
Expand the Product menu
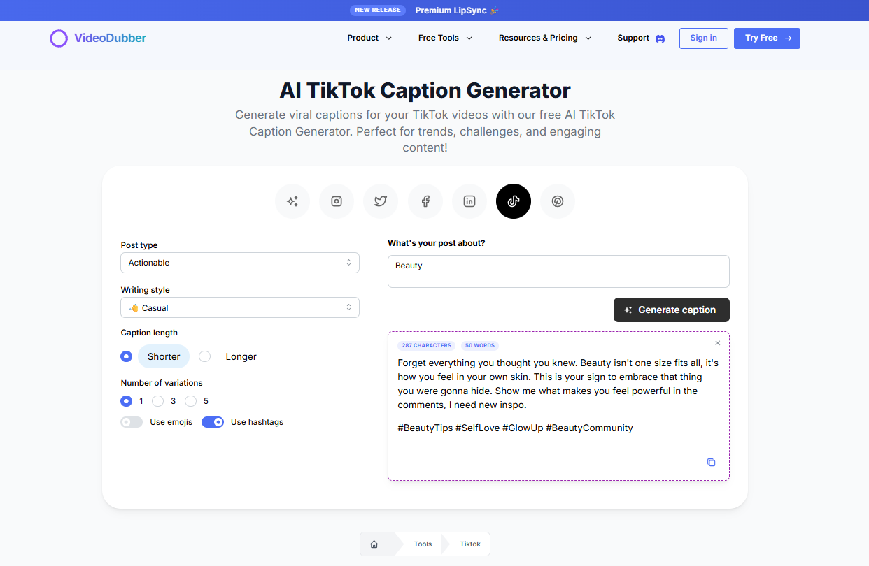pos(369,38)
